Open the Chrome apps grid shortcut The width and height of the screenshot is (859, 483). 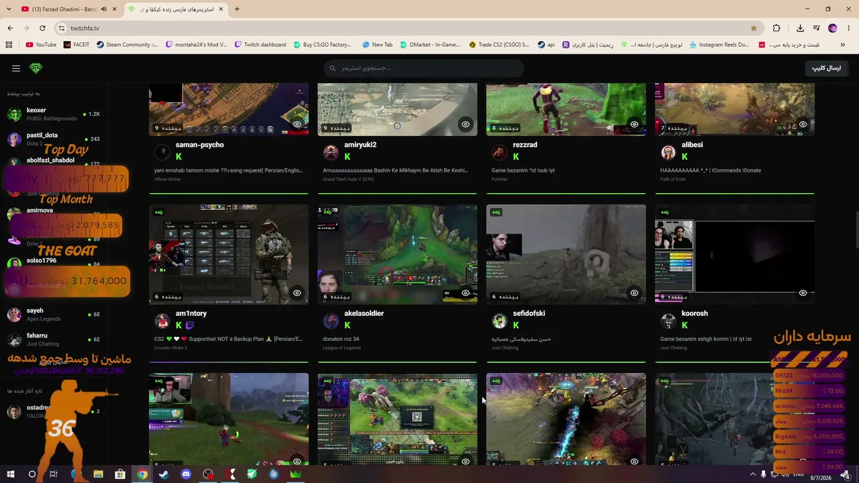click(9, 45)
